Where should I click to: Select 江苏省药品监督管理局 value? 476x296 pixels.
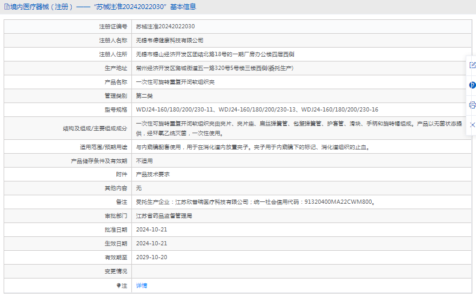click(x=164, y=216)
